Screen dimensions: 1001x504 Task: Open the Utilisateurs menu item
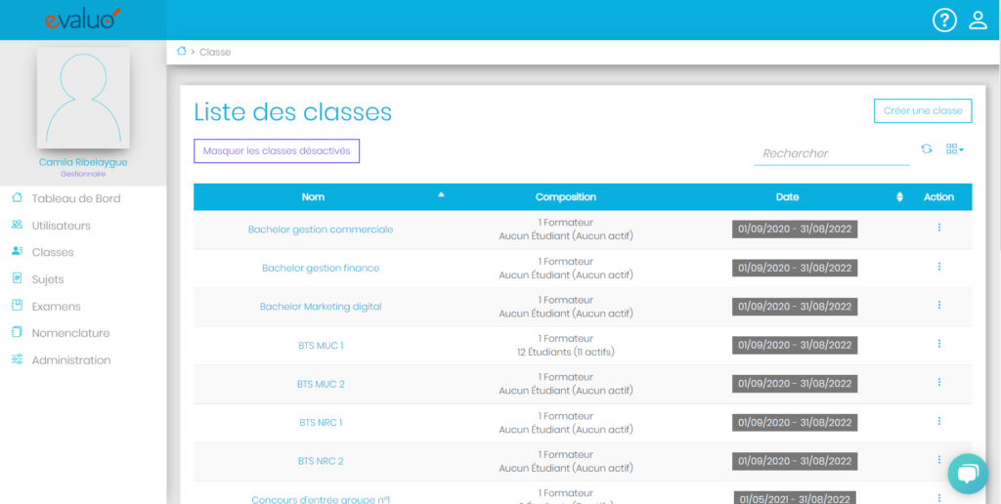61,226
